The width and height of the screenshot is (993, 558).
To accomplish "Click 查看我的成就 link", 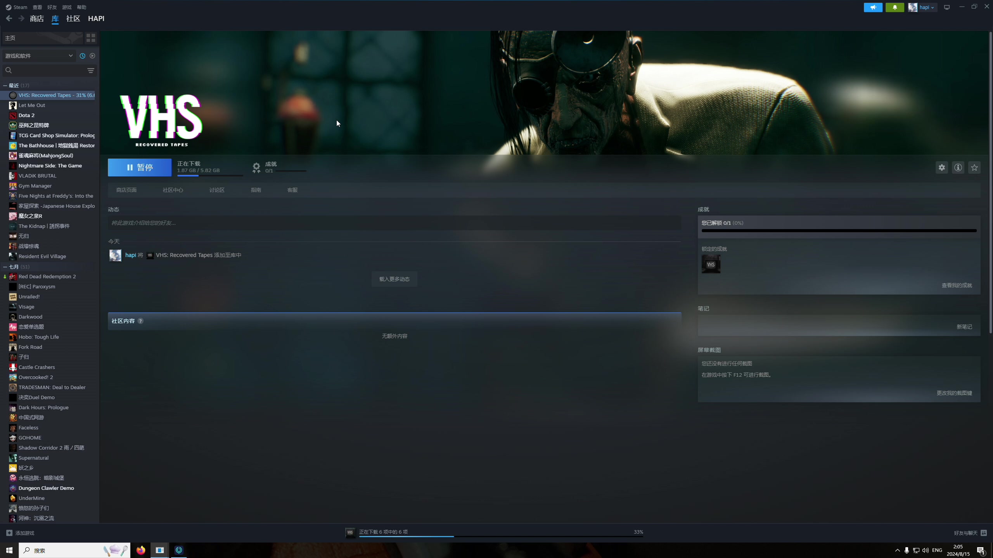I will pyautogui.click(x=957, y=285).
